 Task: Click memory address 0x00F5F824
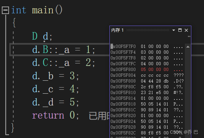123,121
